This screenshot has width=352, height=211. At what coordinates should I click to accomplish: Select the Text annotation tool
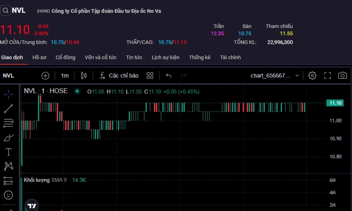pos(8,152)
